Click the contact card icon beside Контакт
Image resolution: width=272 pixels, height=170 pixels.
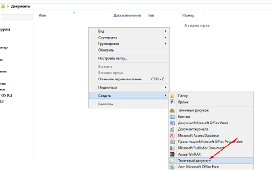point(172,117)
